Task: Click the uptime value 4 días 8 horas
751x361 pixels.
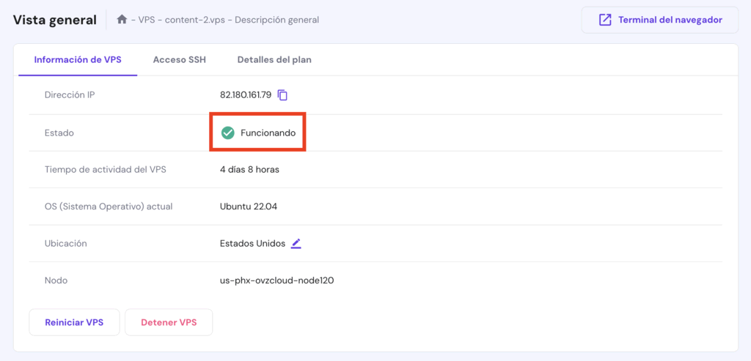Action: pos(249,170)
